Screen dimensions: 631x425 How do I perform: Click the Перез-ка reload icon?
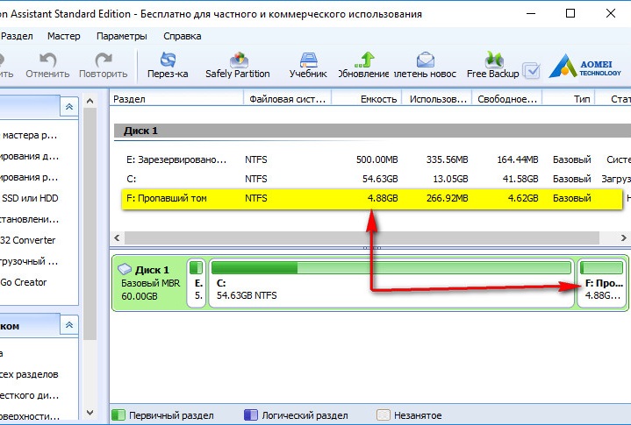pyautogui.click(x=168, y=60)
